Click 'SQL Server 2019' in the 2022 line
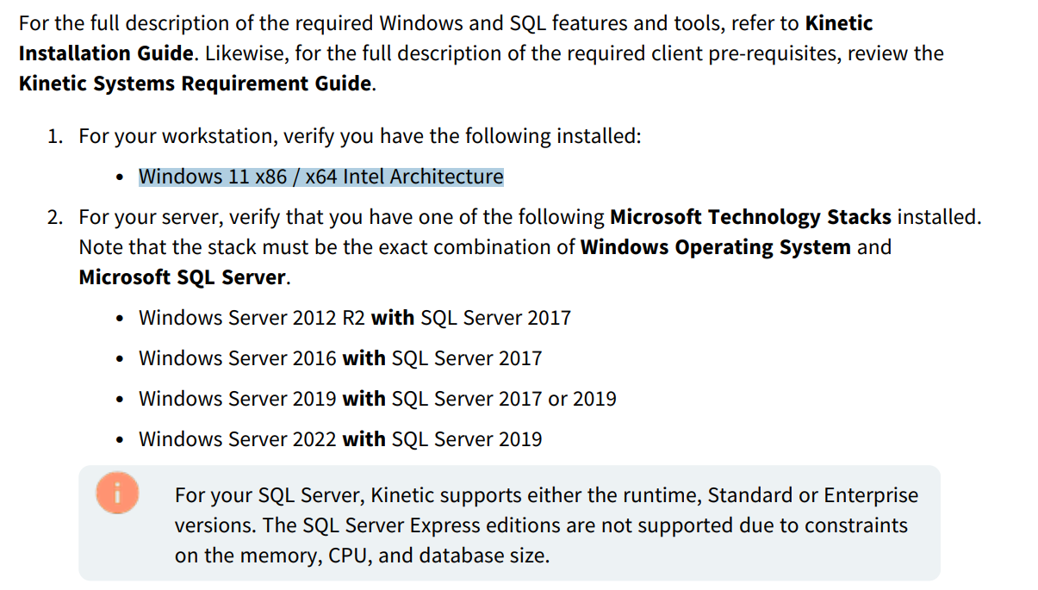Screen dimensions: 1038x590 click(x=467, y=439)
